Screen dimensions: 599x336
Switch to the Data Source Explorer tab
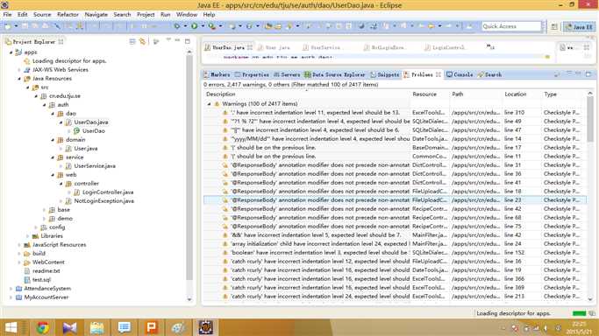tap(335, 74)
